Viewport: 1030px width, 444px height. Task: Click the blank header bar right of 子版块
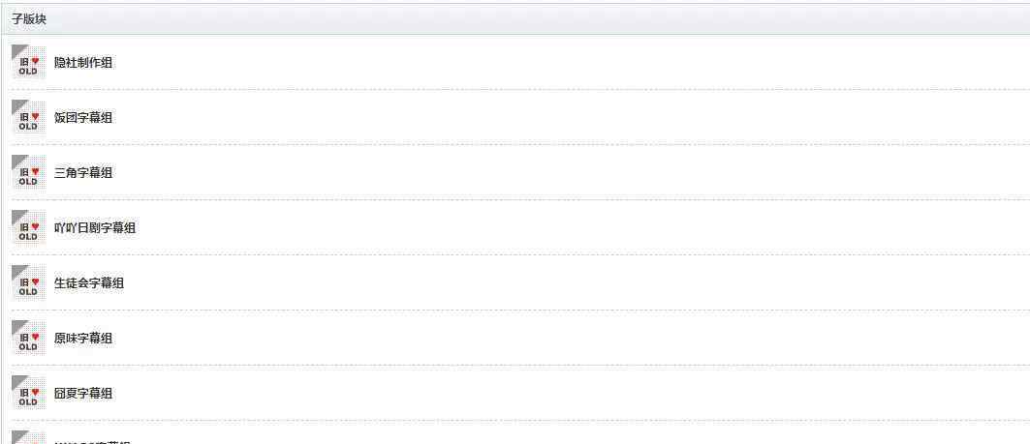(x=539, y=19)
